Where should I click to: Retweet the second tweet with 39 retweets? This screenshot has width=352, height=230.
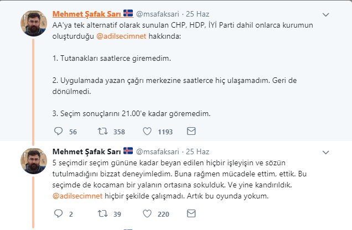pos(102,213)
